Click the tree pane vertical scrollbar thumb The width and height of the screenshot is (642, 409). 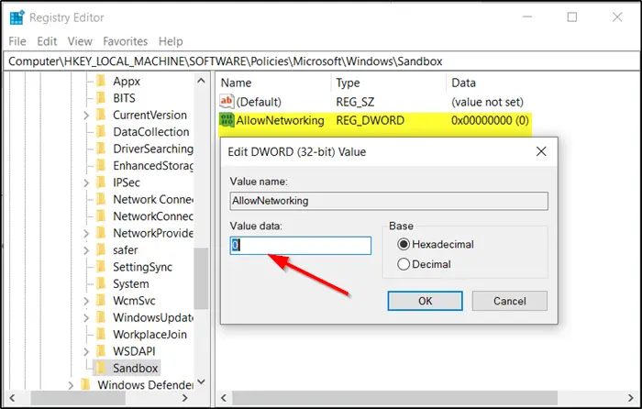pyautogui.click(x=201, y=279)
